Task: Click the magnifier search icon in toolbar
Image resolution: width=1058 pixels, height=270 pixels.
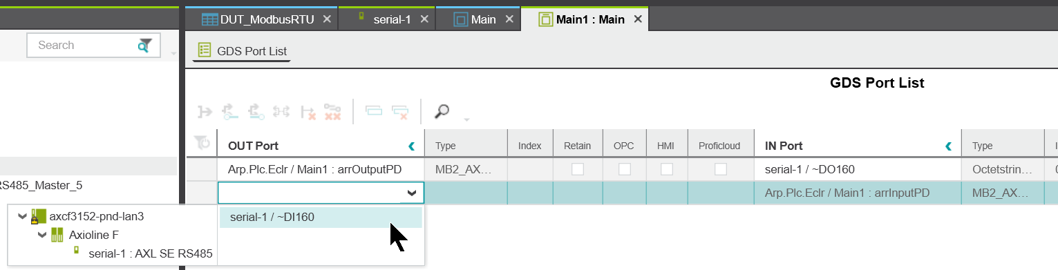Action: pyautogui.click(x=442, y=110)
